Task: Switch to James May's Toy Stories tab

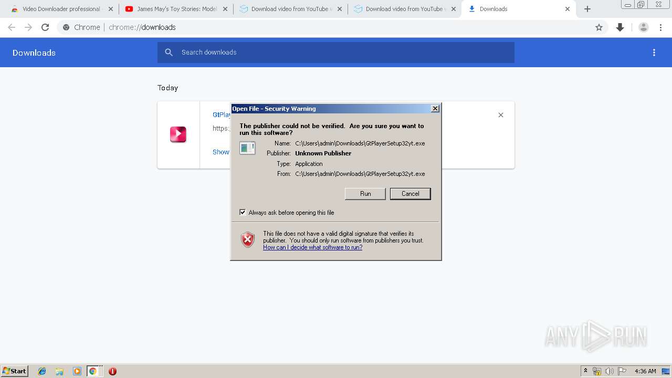Action: [x=176, y=9]
